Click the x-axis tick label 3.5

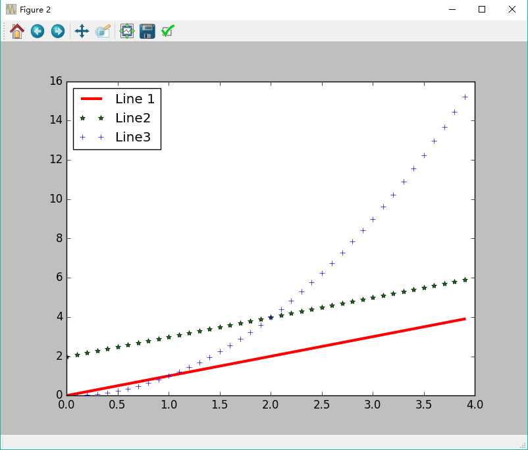pyautogui.click(x=423, y=405)
